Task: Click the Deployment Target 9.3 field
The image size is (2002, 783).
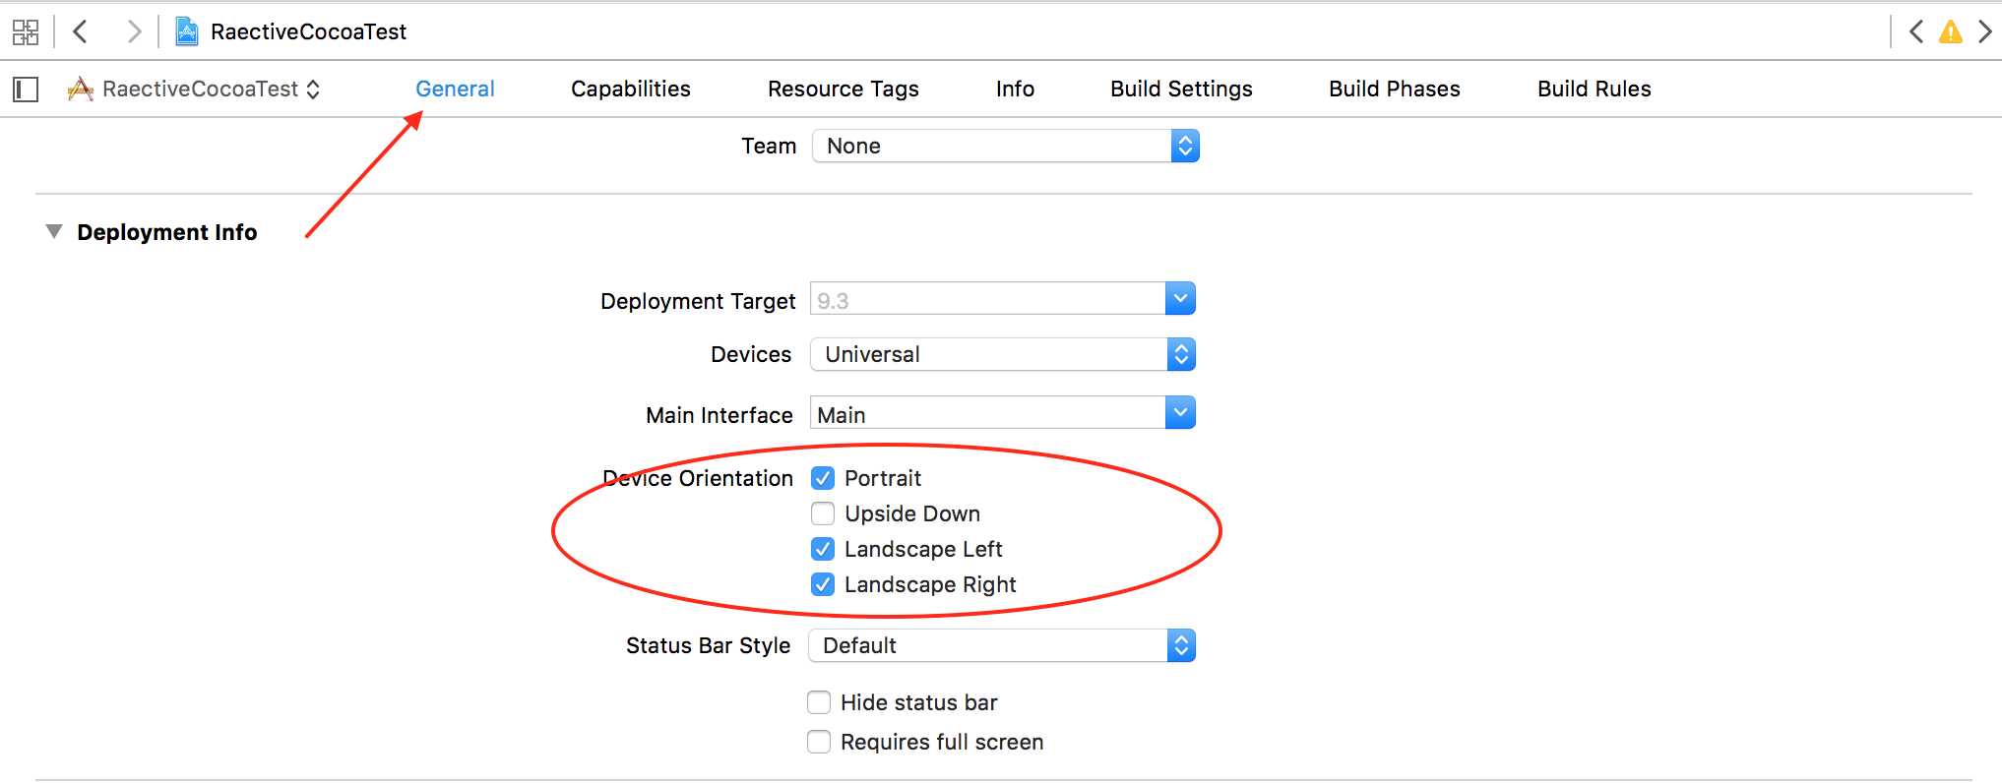Action: (987, 299)
